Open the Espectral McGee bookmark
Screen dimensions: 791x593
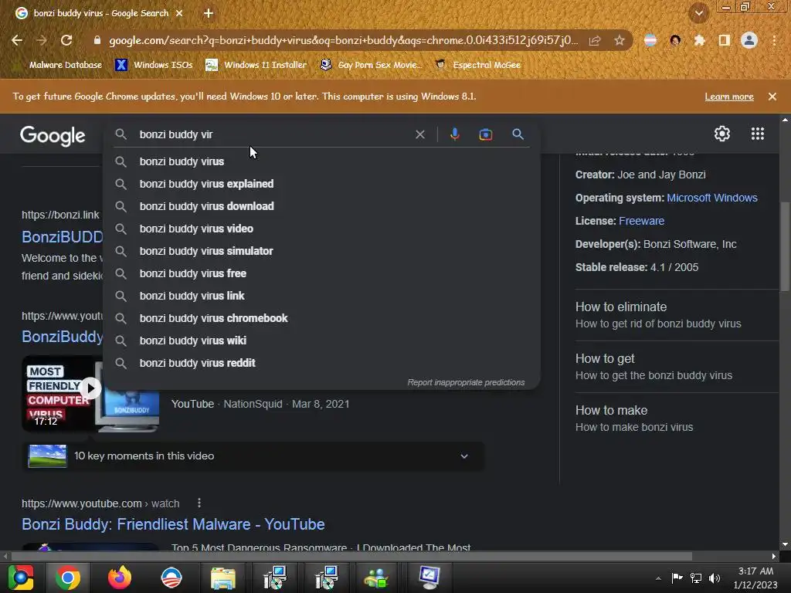(478, 65)
